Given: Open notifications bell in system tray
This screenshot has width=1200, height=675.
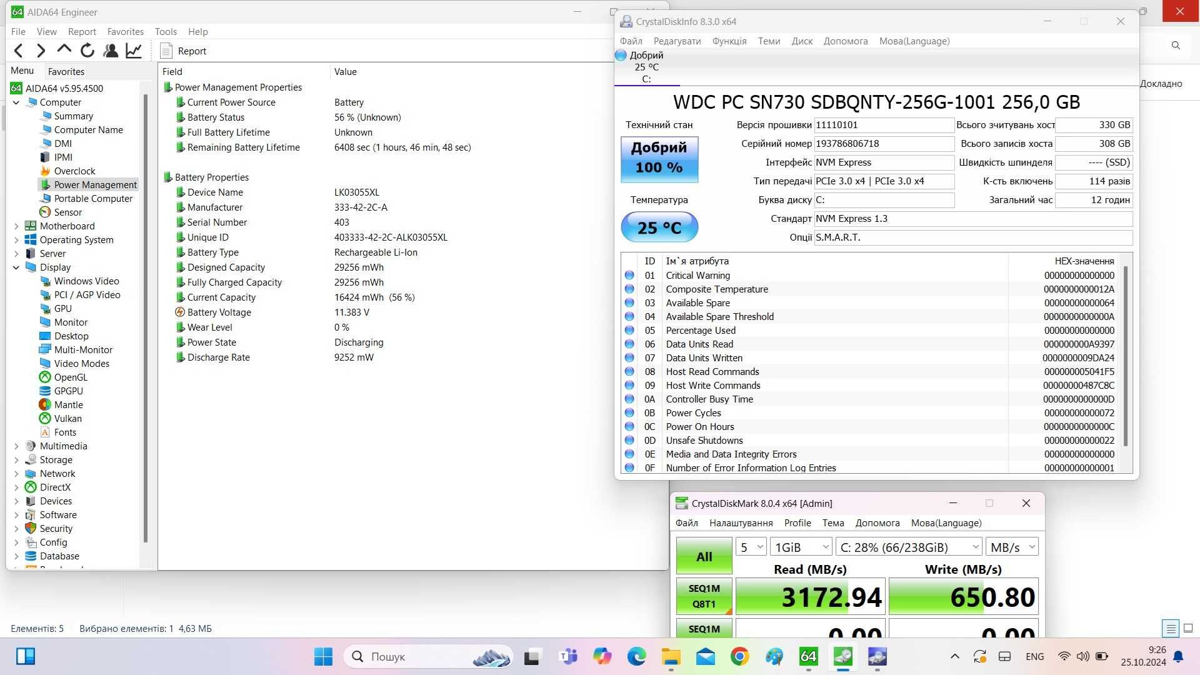Looking at the screenshot, I should point(1178,656).
